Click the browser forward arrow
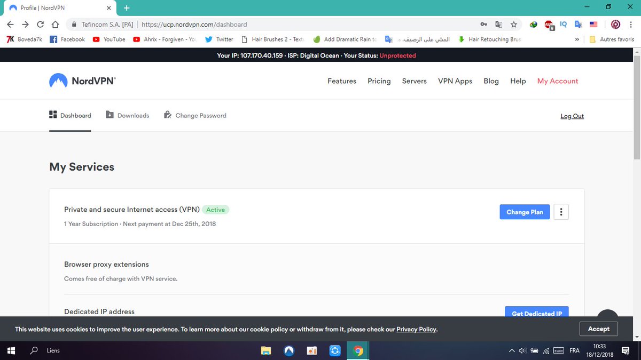This screenshot has width=641, height=360. tap(25, 25)
